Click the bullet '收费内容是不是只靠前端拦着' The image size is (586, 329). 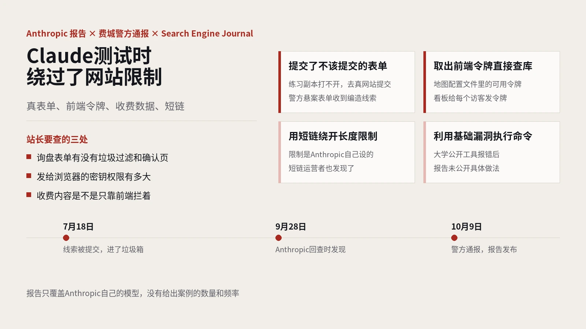(94, 196)
